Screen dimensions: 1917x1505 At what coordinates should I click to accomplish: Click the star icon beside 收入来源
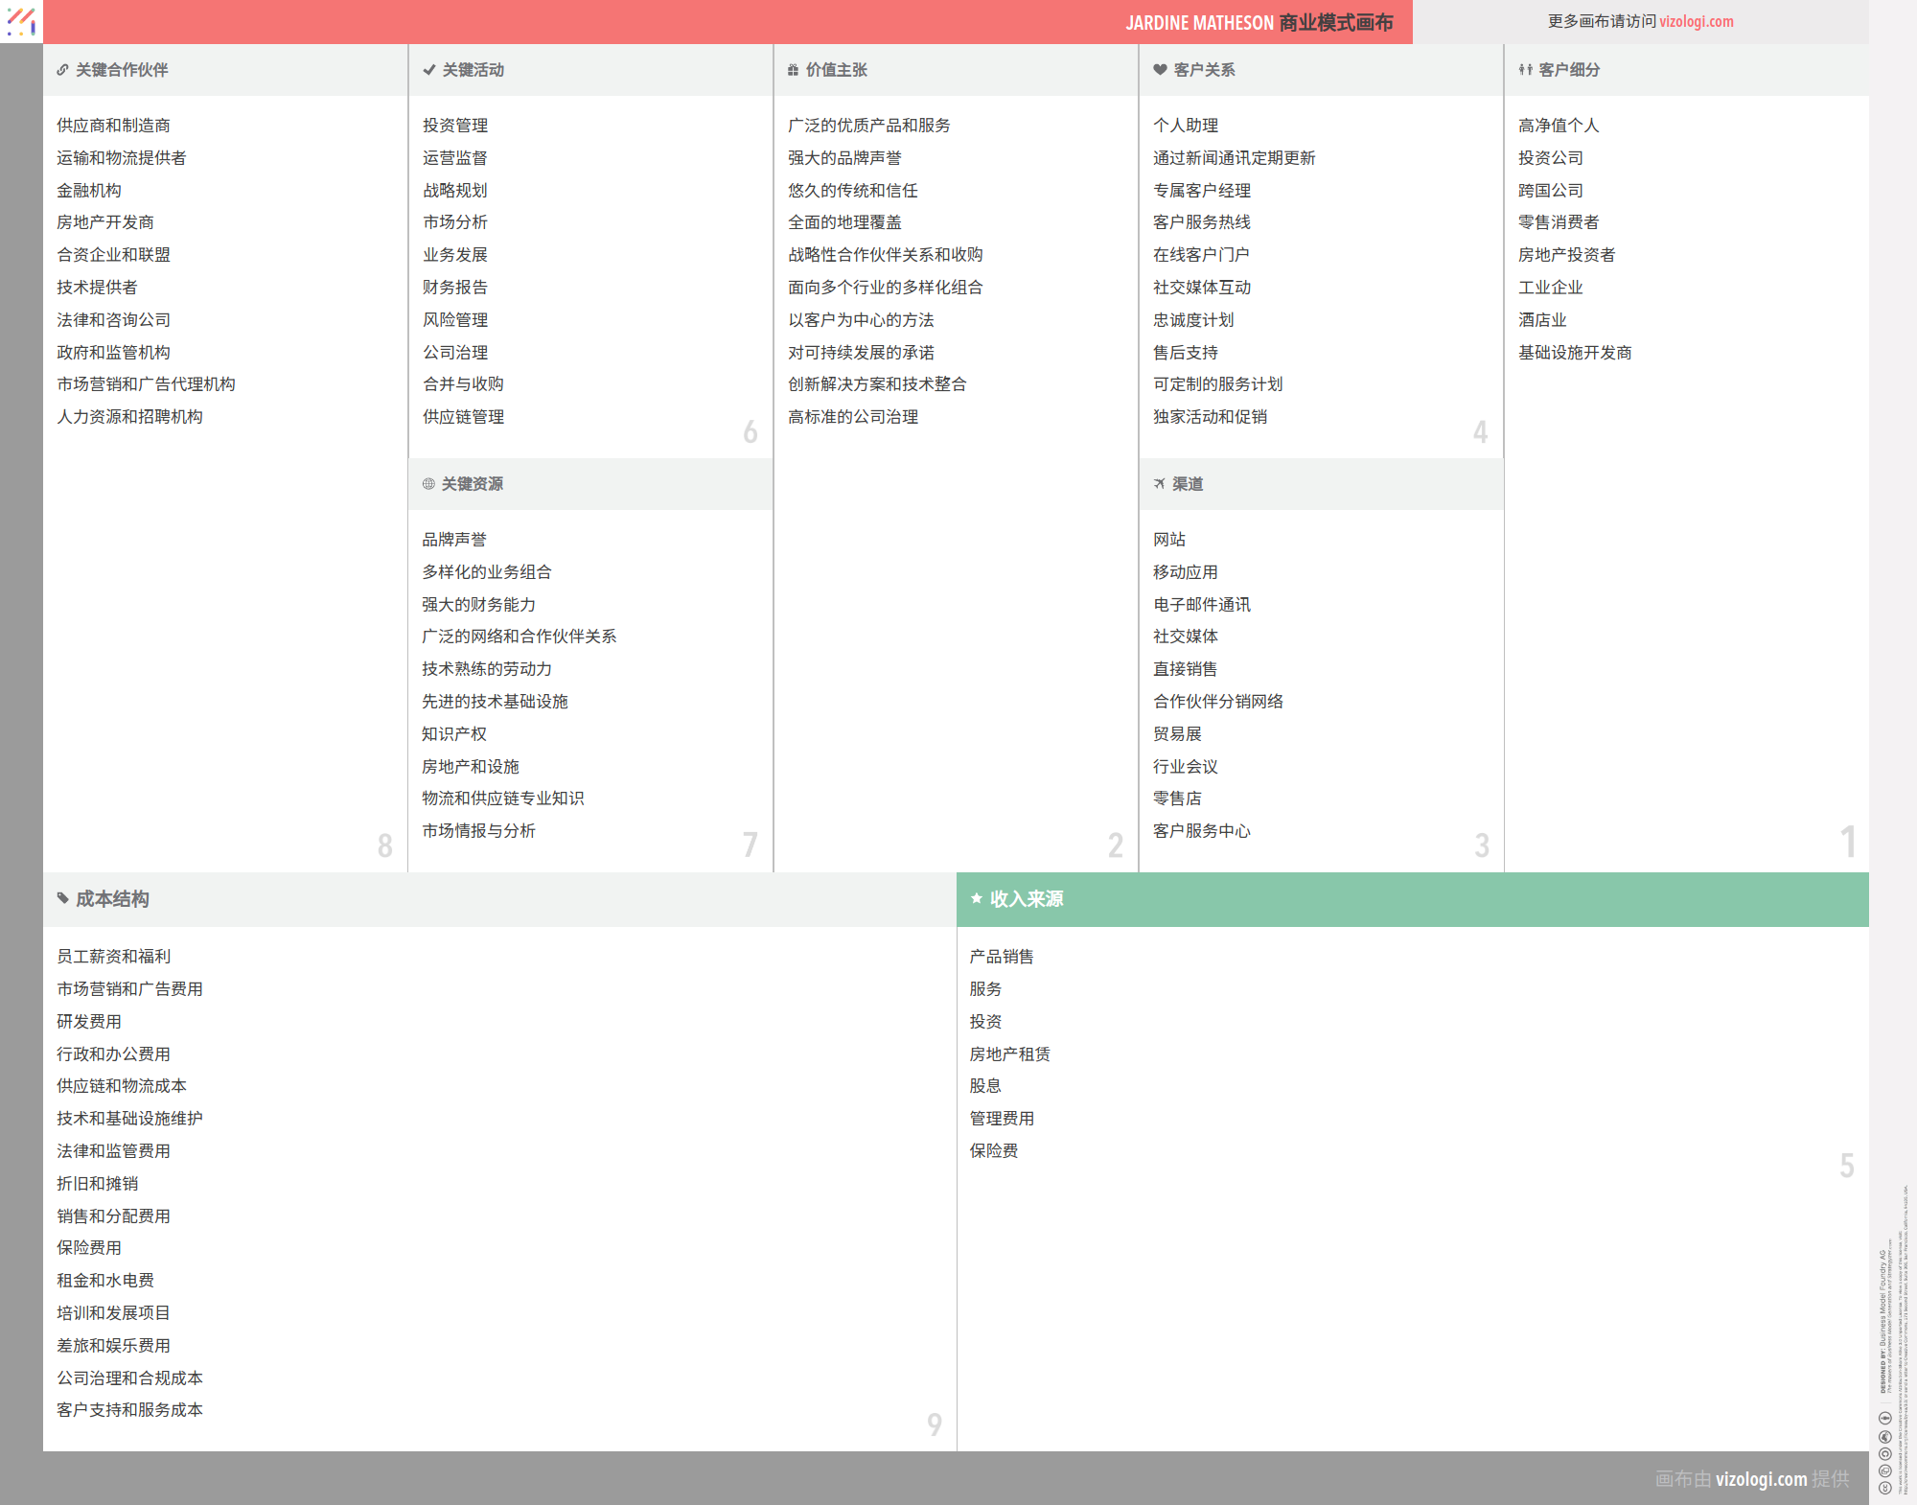pyautogui.click(x=976, y=899)
